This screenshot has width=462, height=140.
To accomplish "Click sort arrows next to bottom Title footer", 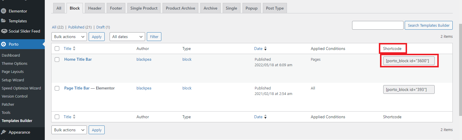I will (x=74, y=117).
